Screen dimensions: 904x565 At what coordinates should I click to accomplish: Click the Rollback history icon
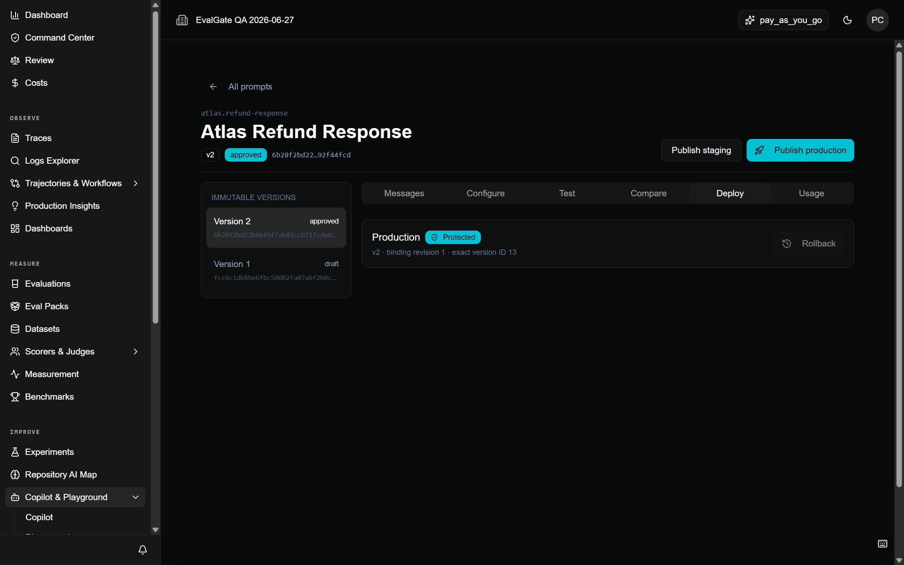787,244
